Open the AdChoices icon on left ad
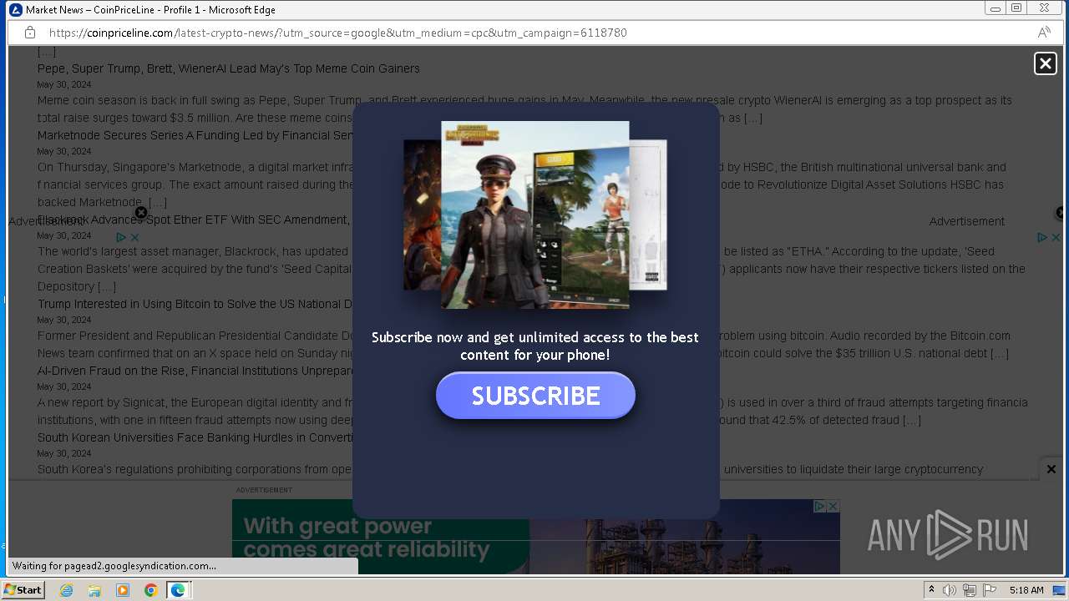The image size is (1069, 601). [121, 237]
